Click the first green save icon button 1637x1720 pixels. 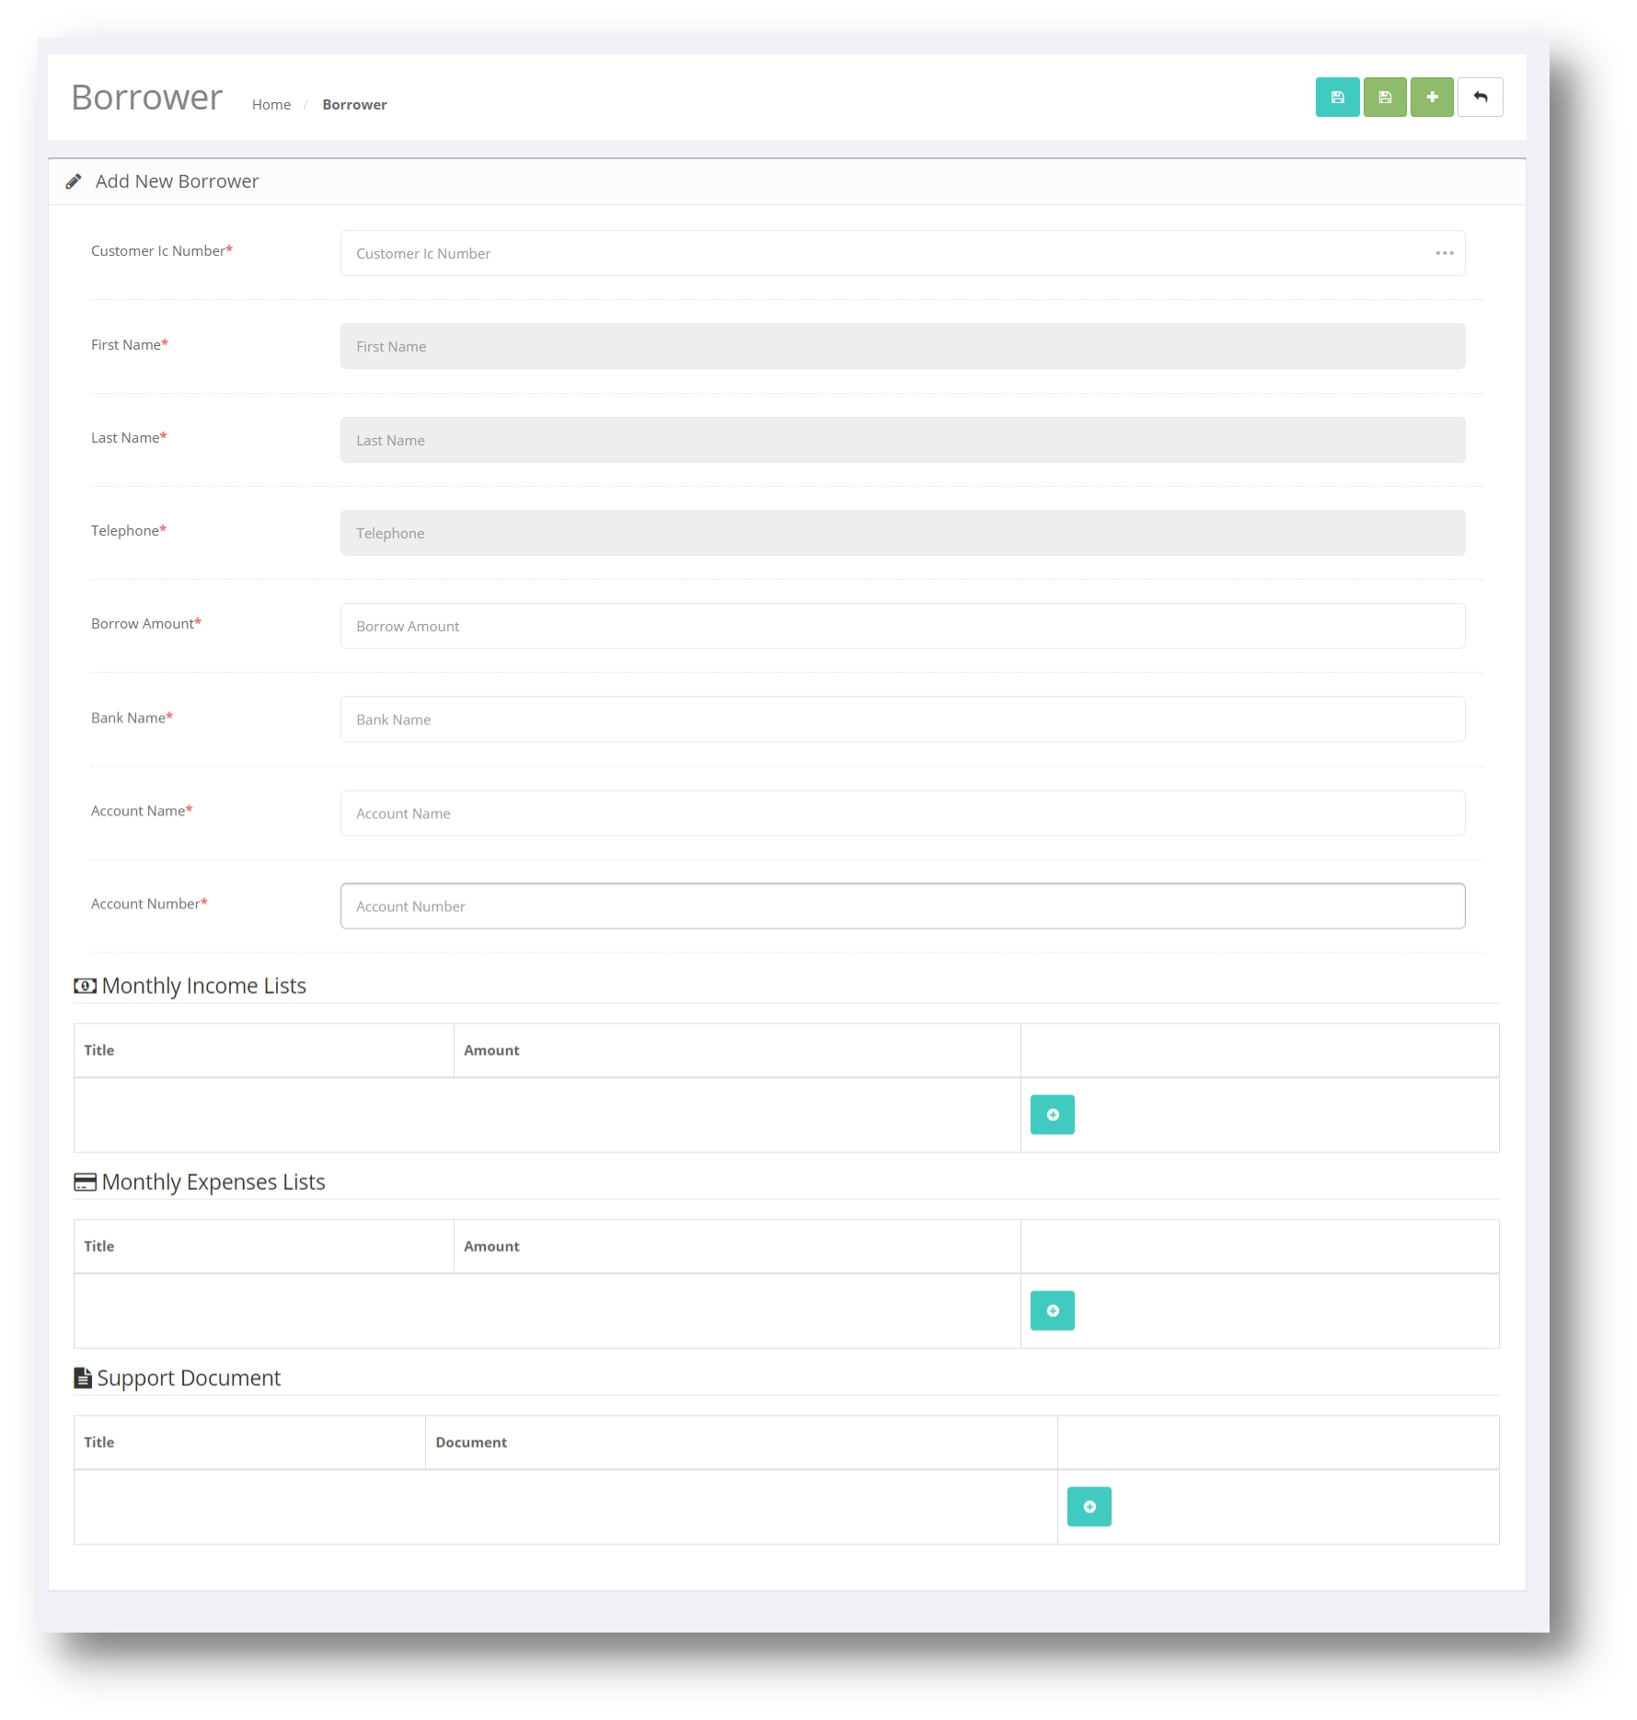(x=1385, y=98)
